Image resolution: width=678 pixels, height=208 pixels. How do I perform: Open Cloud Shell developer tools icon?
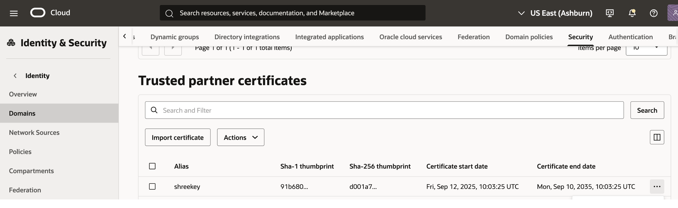(x=609, y=13)
